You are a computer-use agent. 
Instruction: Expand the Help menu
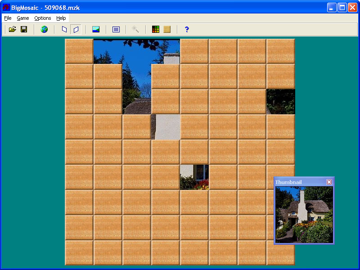point(61,18)
